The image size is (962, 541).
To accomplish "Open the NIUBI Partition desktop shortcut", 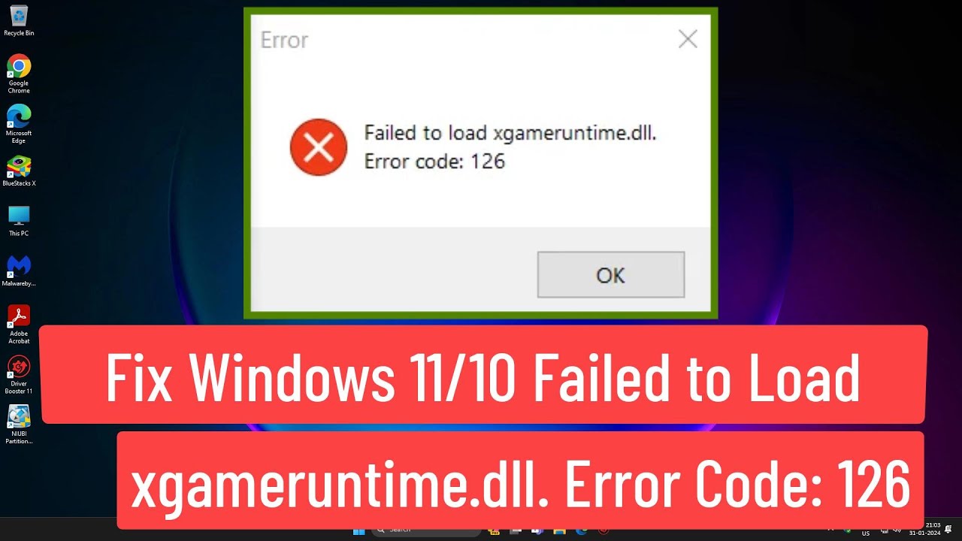I will (19, 425).
